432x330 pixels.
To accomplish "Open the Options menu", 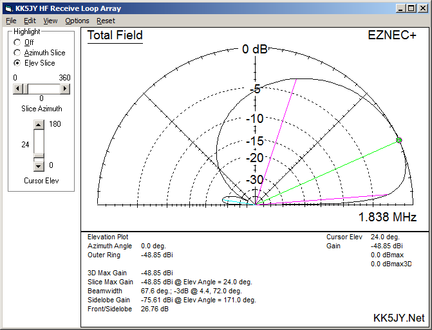I will coord(77,21).
